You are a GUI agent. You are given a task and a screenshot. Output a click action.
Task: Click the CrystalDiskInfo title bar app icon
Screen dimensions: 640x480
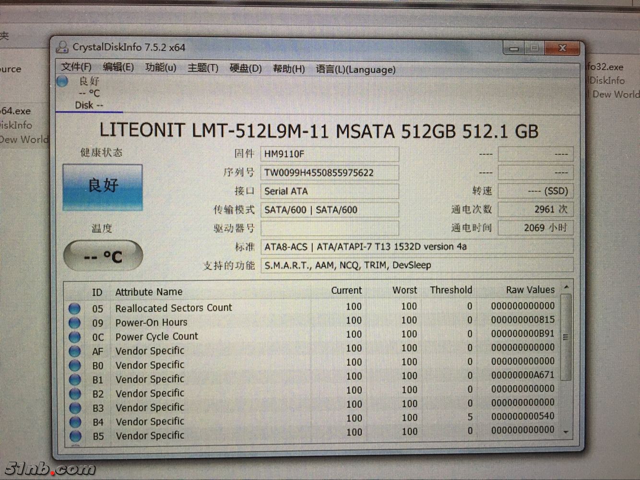coord(62,47)
